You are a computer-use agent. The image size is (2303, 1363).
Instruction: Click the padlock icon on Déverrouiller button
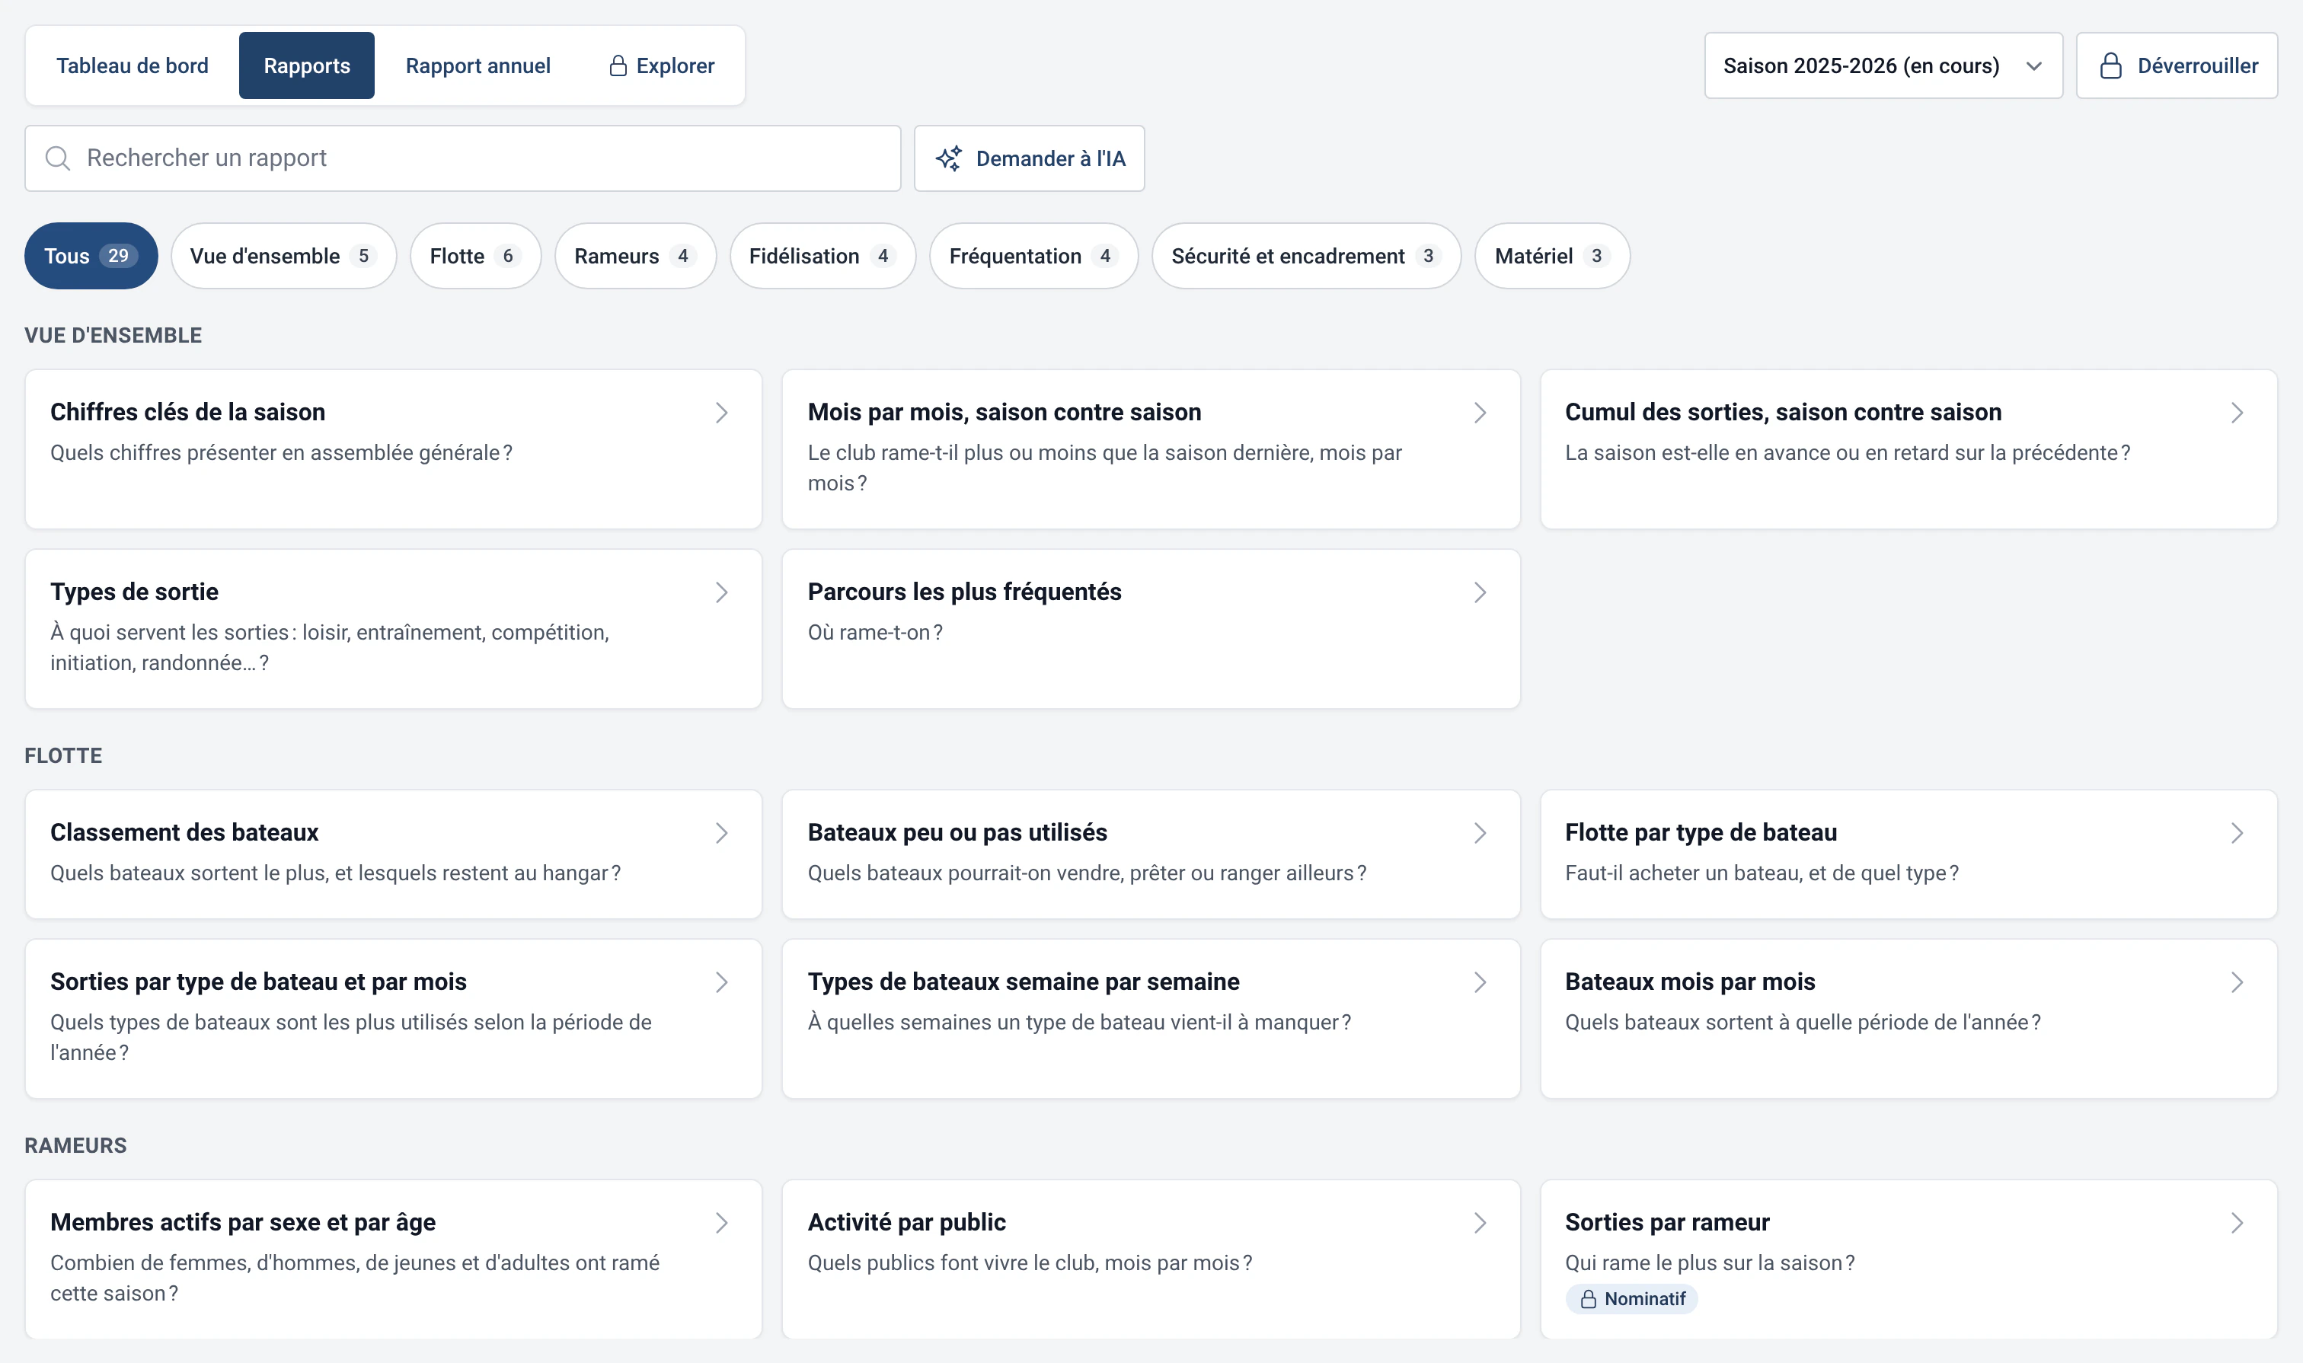2111,65
